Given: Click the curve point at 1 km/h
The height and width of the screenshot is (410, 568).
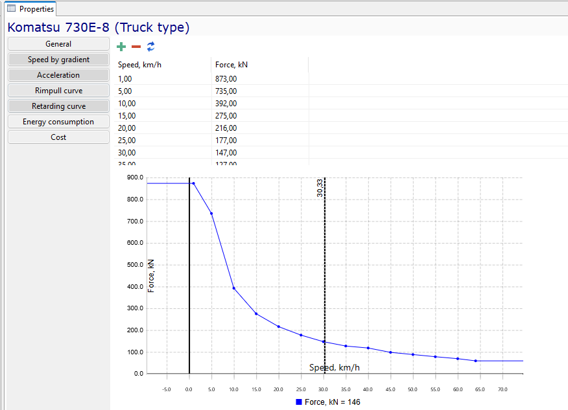Looking at the screenshot, I should pyautogui.click(x=193, y=183).
